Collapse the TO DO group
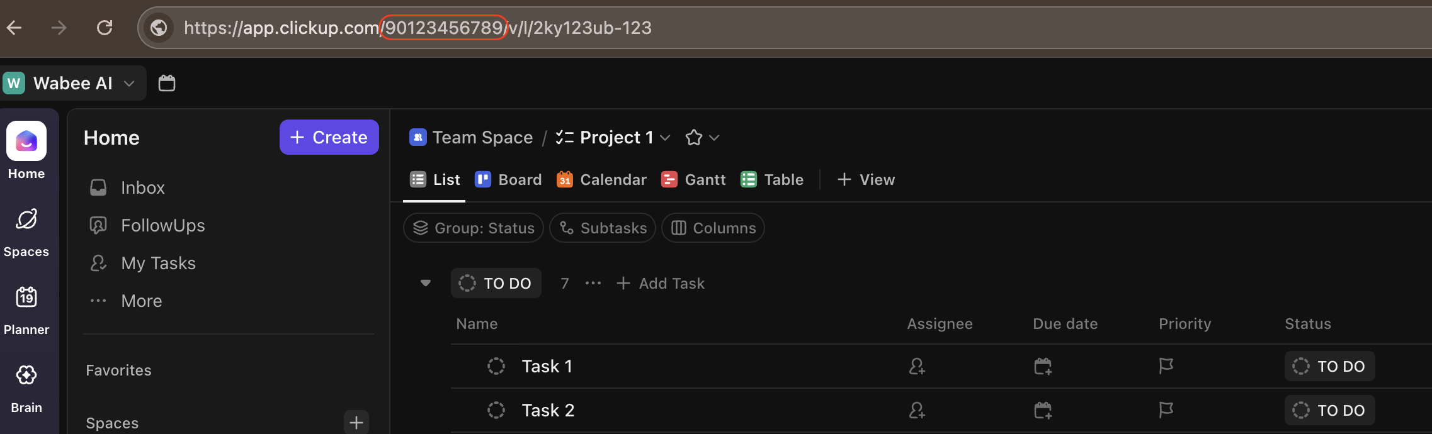 tap(426, 283)
